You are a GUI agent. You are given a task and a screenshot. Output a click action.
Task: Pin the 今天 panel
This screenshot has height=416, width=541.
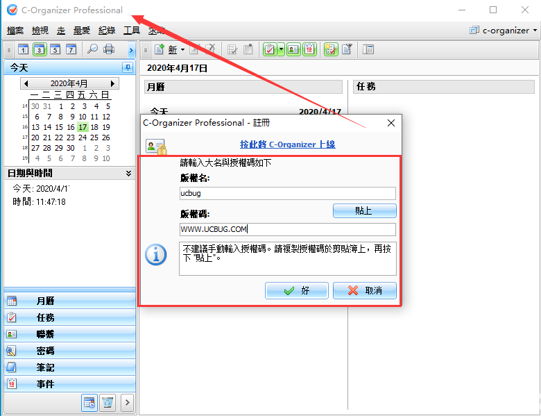point(128,67)
